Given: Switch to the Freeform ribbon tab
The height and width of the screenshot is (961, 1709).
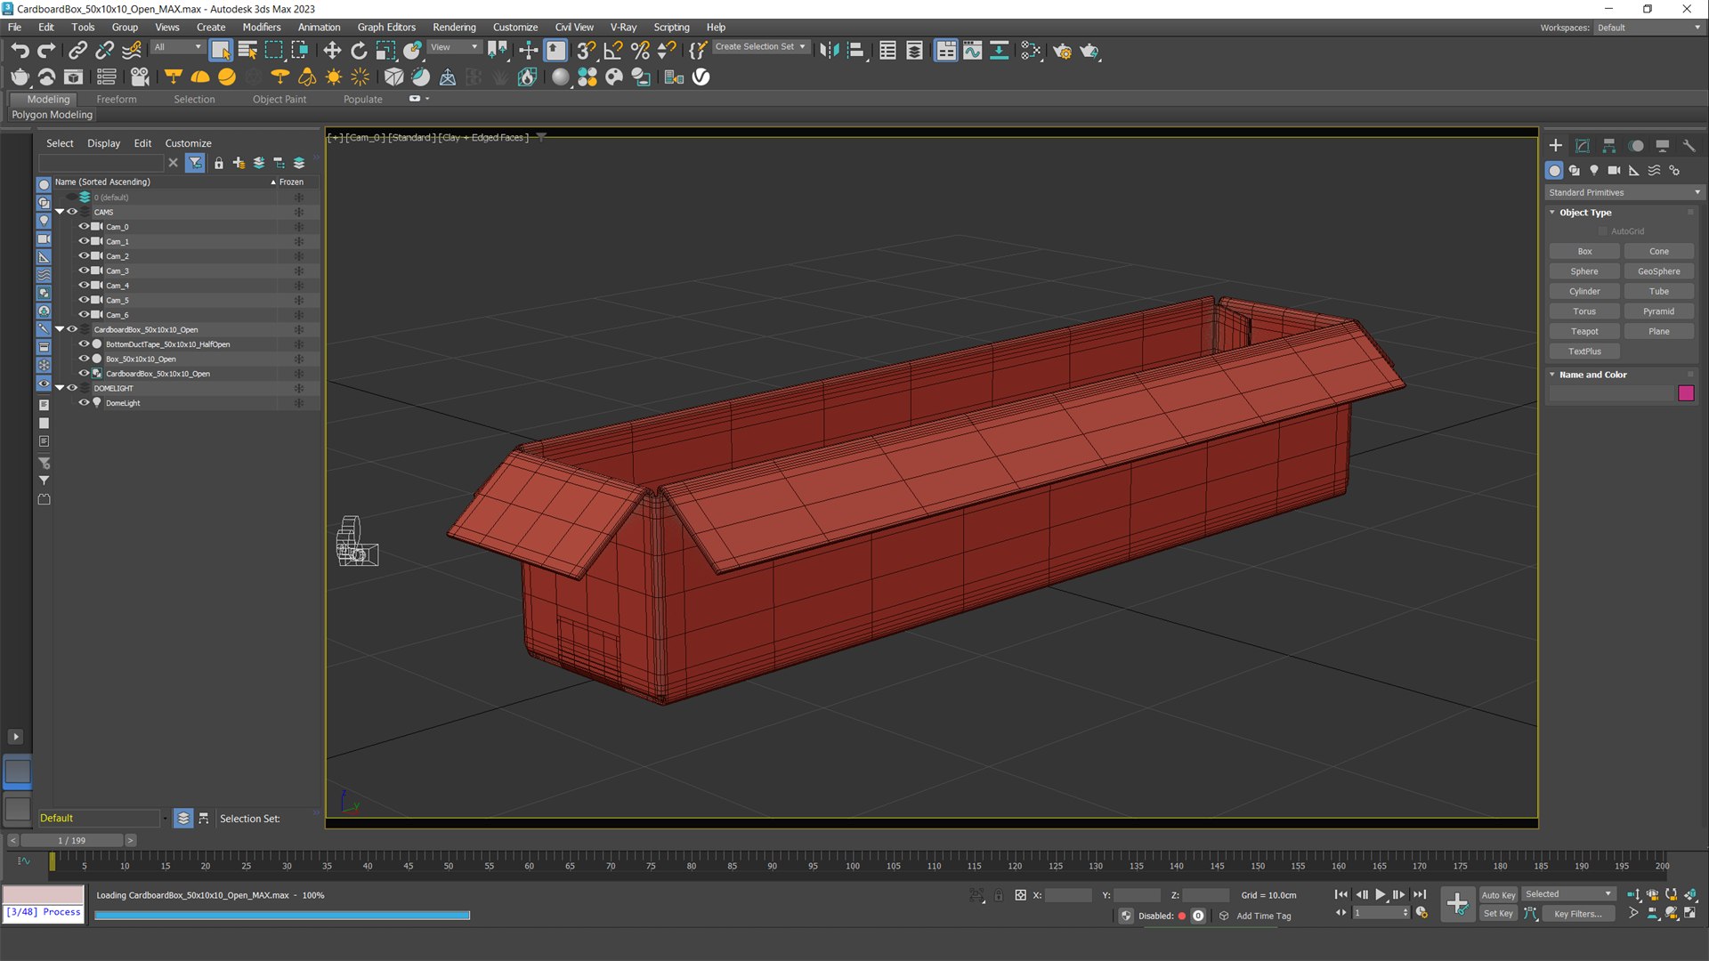Looking at the screenshot, I should [117, 100].
